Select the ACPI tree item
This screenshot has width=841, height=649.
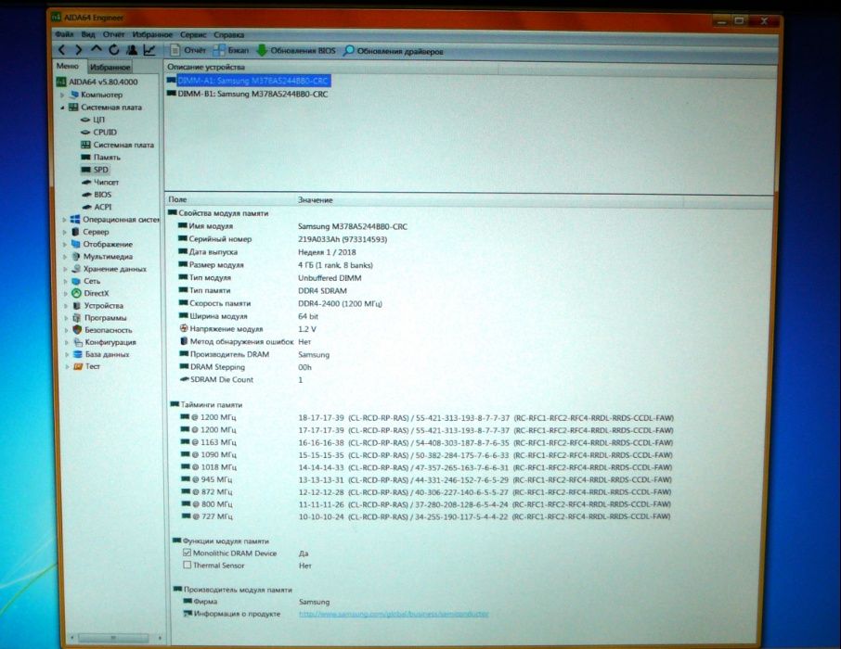[x=97, y=207]
